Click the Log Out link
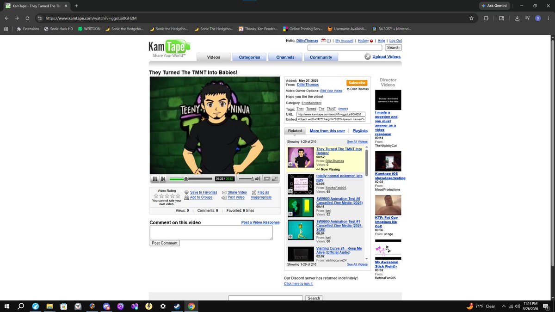The height and width of the screenshot is (312, 555). click(x=395, y=41)
